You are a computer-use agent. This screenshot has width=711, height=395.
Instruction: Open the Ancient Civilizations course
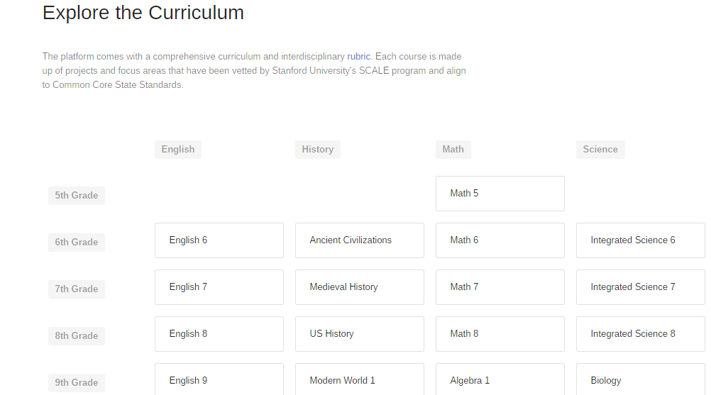pos(359,240)
